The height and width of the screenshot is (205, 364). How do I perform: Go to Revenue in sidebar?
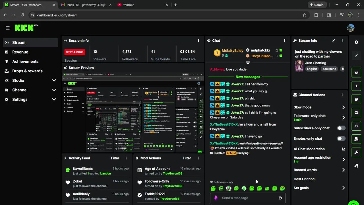[30, 52]
